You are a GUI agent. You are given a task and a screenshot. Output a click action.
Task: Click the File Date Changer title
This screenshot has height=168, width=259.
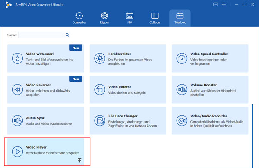(x=123, y=116)
